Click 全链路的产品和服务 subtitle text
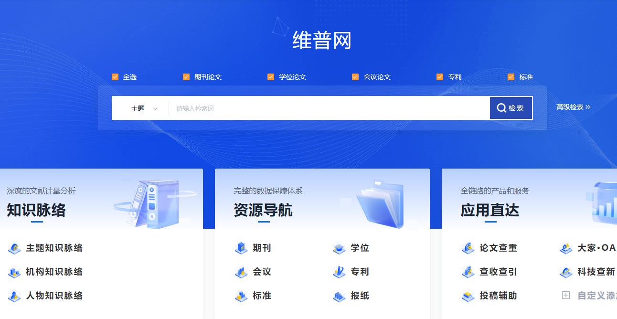The image size is (617, 319). tap(495, 191)
